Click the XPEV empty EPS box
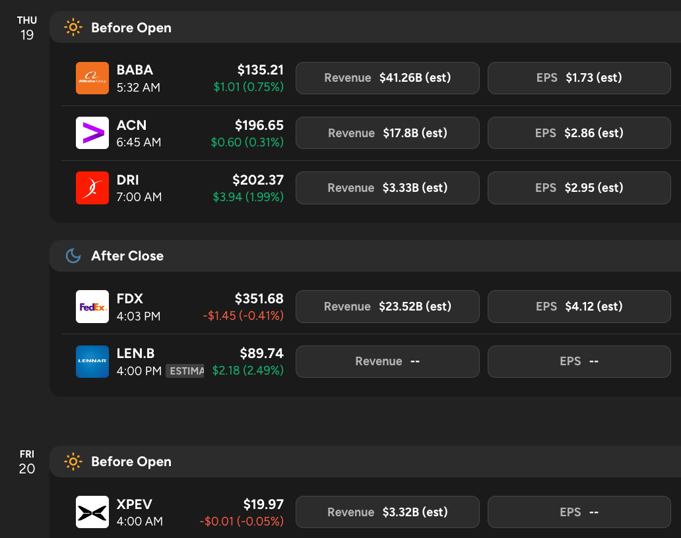 pos(579,512)
